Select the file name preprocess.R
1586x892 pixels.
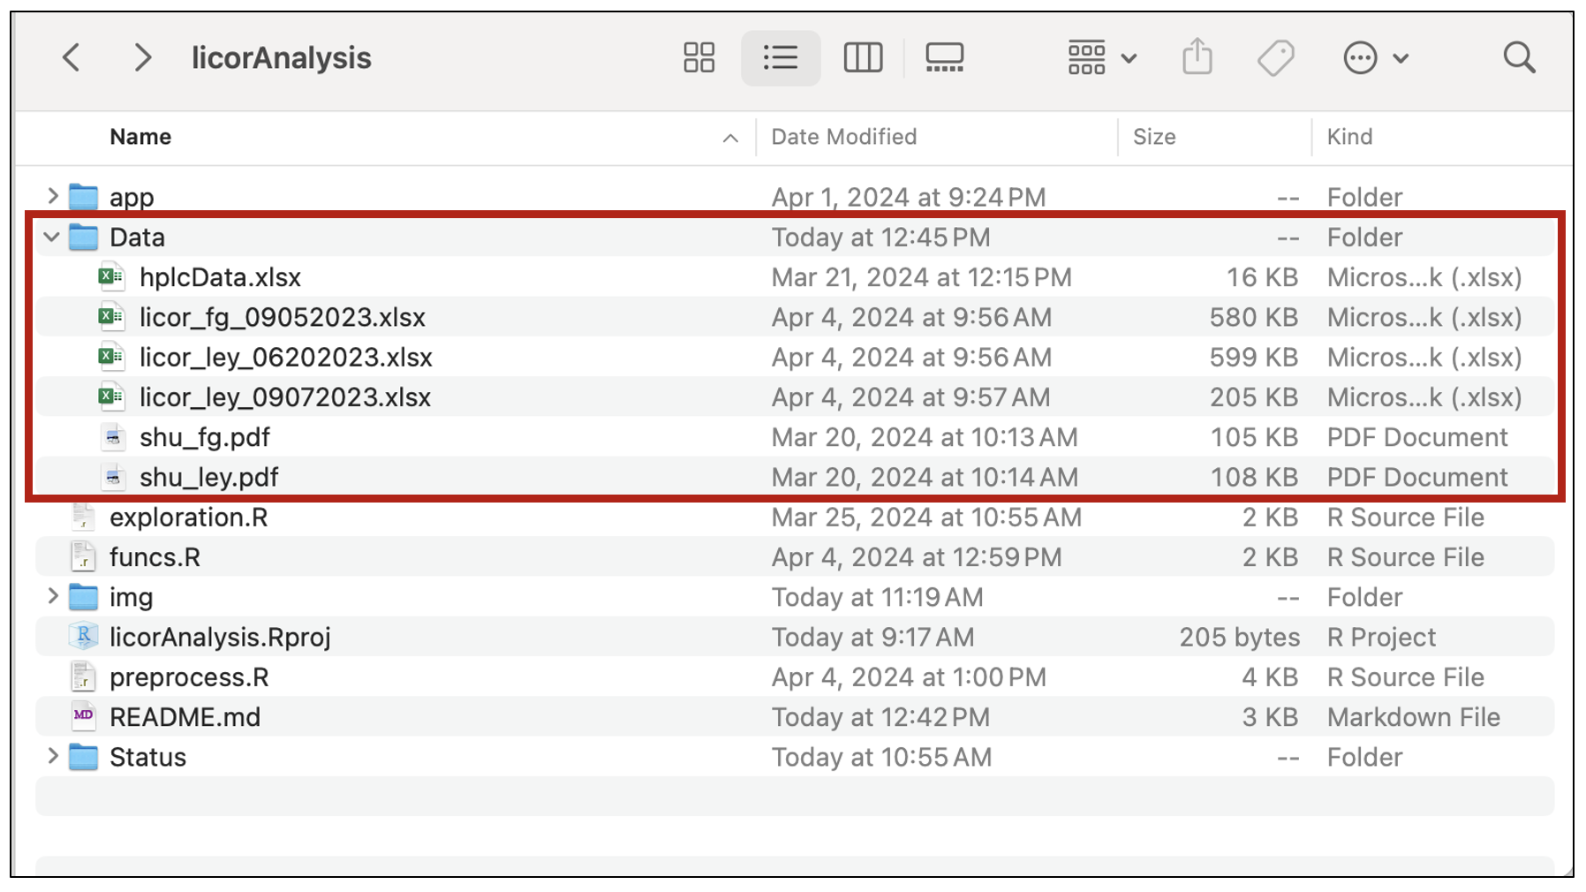(x=189, y=677)
